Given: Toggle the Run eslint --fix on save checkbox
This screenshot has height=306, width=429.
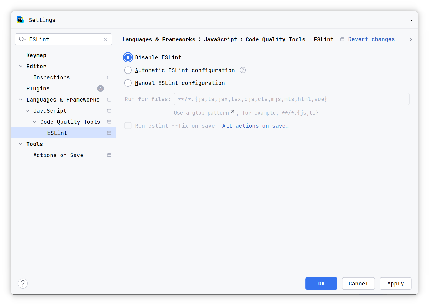Looking at the screenshot, I should click(x=128, y=126).
